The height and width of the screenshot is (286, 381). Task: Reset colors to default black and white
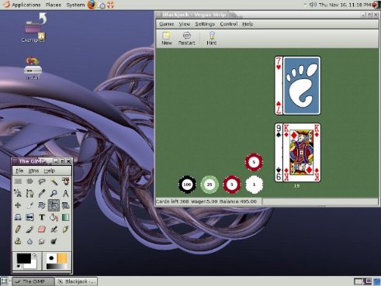tap(19, 267)
